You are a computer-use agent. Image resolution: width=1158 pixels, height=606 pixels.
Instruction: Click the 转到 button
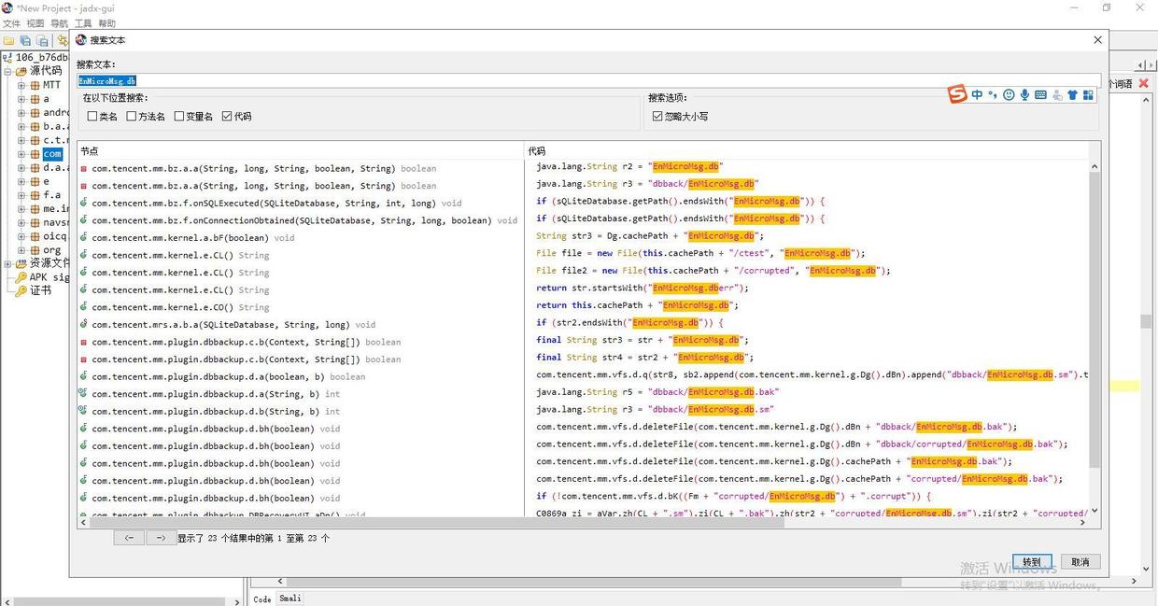coord(1032,562)
